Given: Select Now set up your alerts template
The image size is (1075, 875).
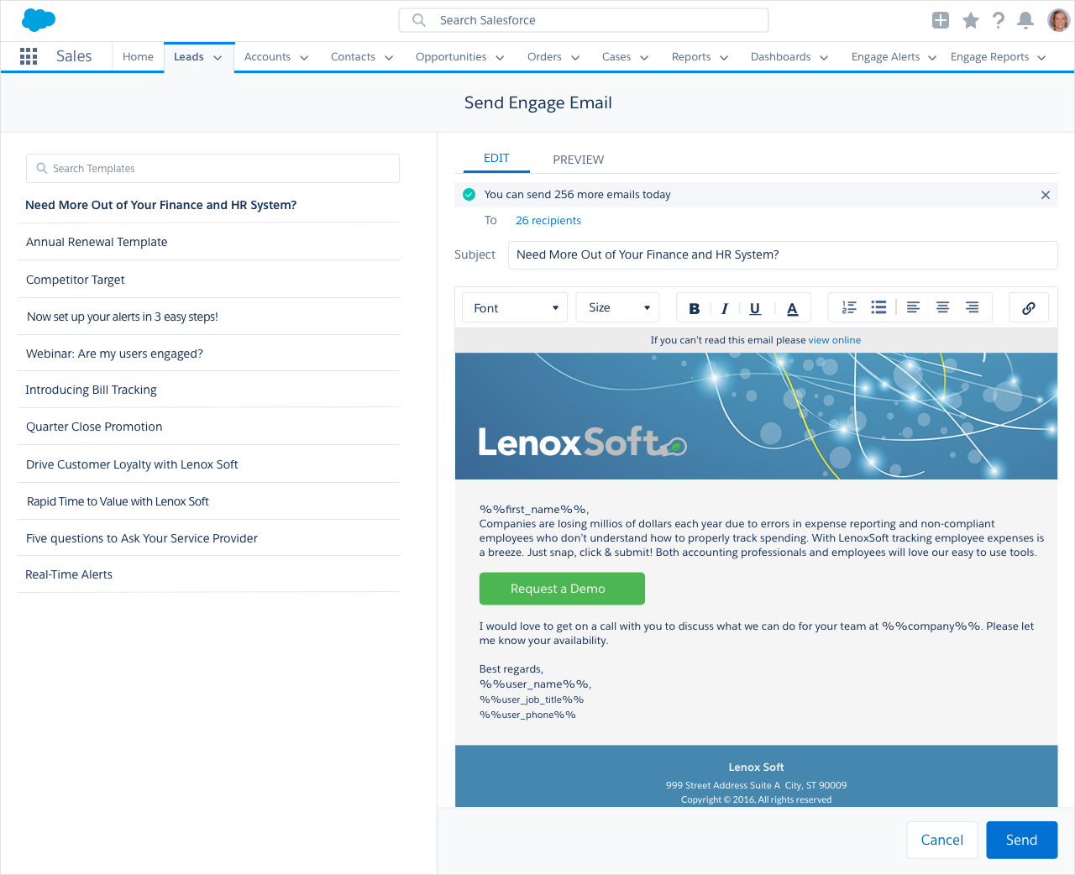Looking at the screenshot, I should [208, 317].
